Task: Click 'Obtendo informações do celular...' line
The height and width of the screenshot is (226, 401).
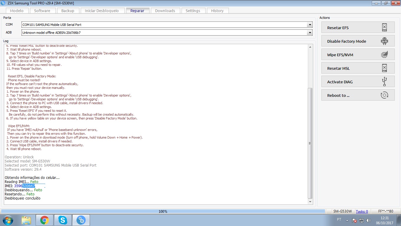Action: (32, 177)
